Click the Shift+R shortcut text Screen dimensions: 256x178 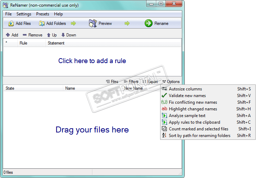[244, 136]
